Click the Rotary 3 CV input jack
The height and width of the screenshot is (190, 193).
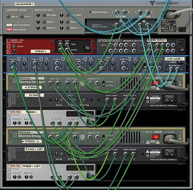pos(44,28)
